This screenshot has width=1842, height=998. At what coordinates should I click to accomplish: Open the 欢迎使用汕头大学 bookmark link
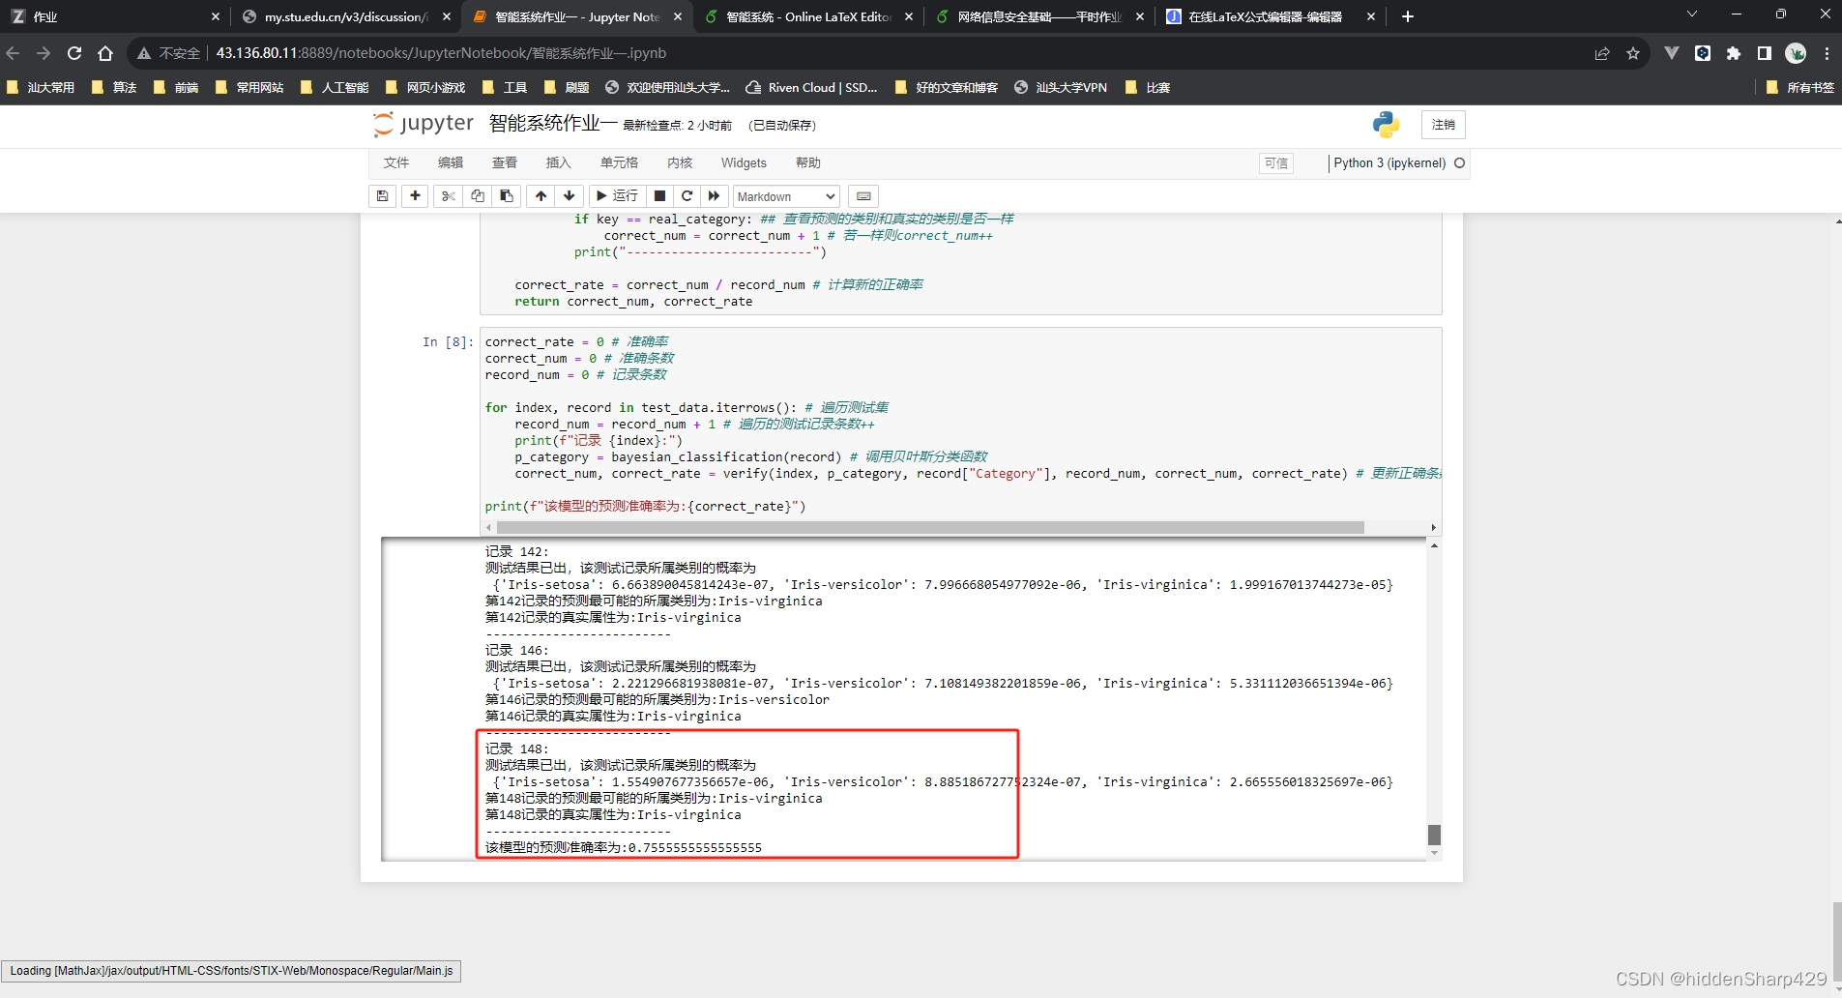coord(667,87)
